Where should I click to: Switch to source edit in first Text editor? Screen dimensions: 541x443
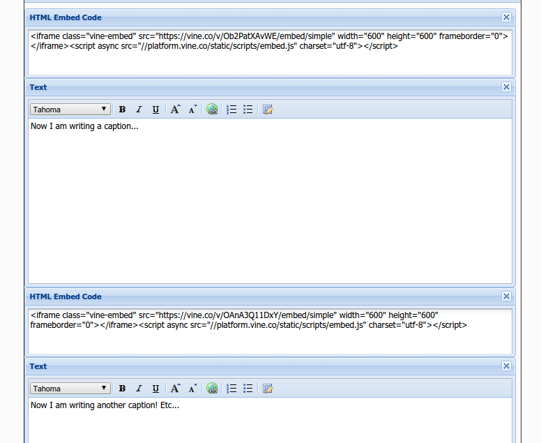pyautogui.click(x=268, y=110)
